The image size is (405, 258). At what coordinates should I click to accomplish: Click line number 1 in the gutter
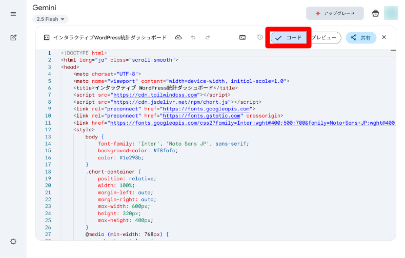tap(49, 53)
